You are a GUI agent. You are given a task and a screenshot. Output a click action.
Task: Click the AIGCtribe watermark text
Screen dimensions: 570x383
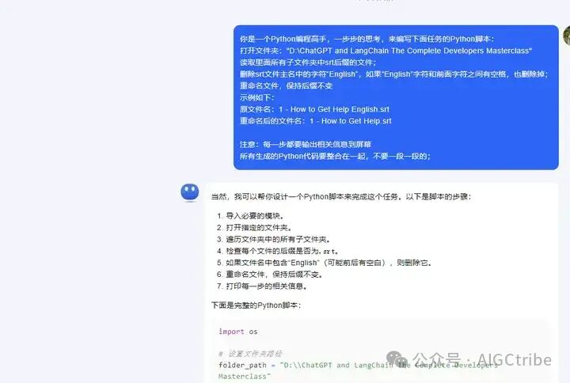(514, 360)
